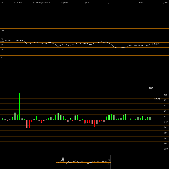Click the tallest green MR bar
Viewport: 169px width, 169px height.
20,106
